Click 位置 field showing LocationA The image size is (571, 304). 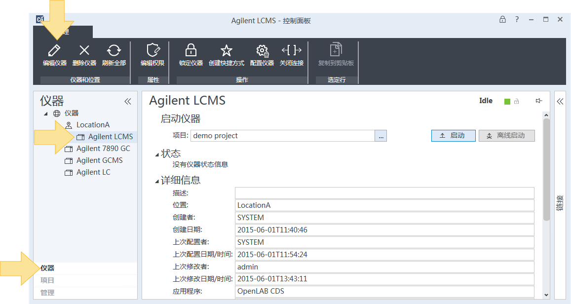[384, 205]
